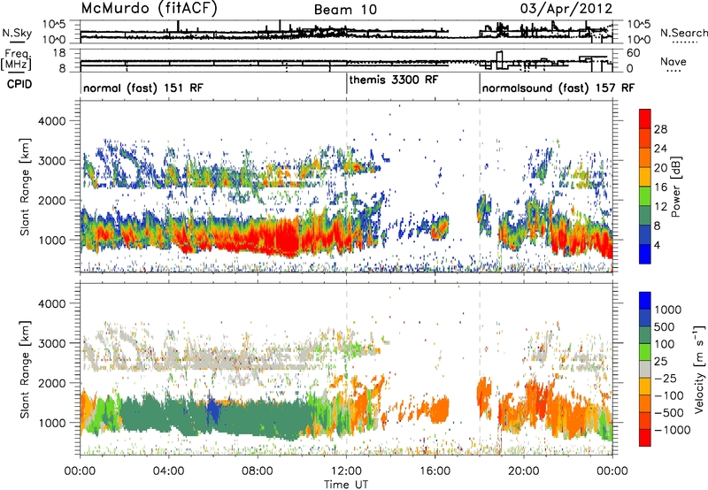The width and height of the screenshot is (708, 490).
Task: Click the 'Velocity [m s⁻¹]' colorbar label
Action: [x=699, y=369]
